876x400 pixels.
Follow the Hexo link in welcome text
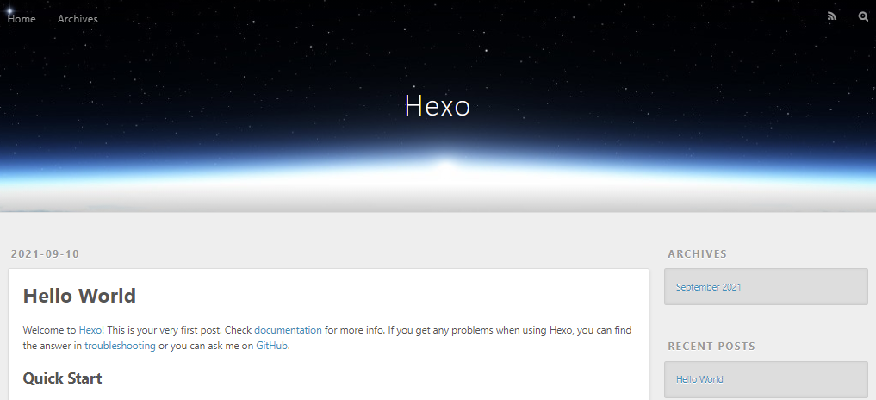tap(90, 330)
